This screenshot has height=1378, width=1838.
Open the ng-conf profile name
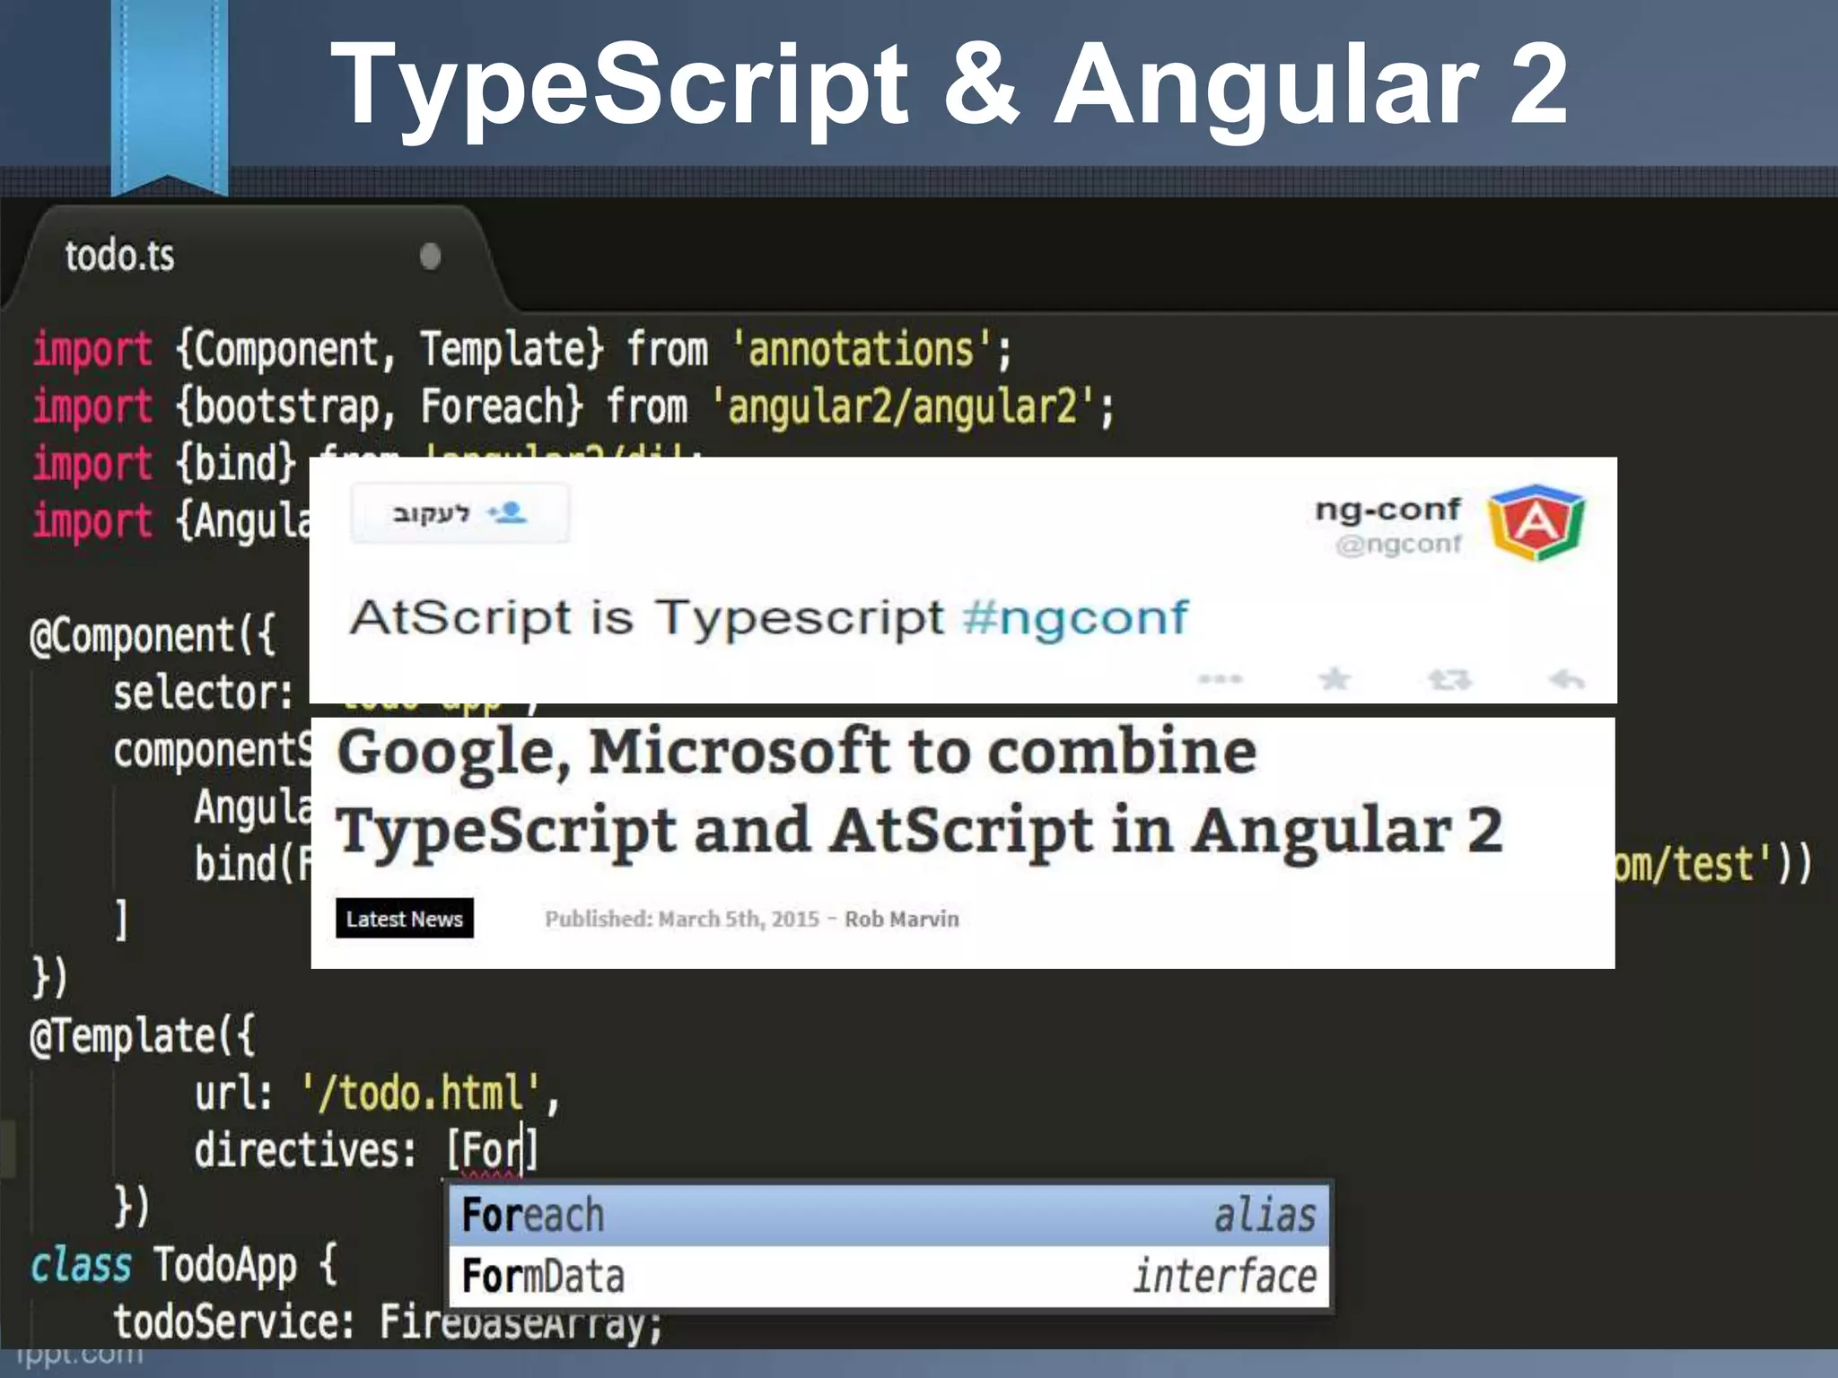click(1387, 509)
